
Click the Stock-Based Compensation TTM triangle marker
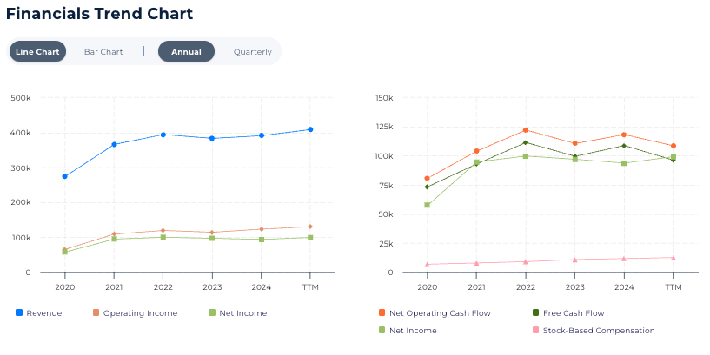click(x=673, y=258)
